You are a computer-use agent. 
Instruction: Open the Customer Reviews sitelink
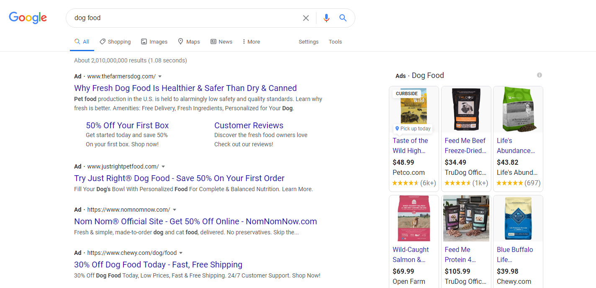[249, 125]
